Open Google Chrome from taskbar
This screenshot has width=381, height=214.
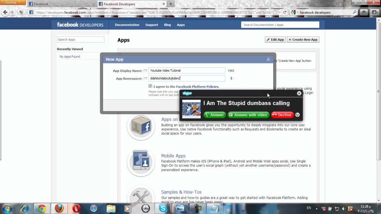[x=42, y=209]
